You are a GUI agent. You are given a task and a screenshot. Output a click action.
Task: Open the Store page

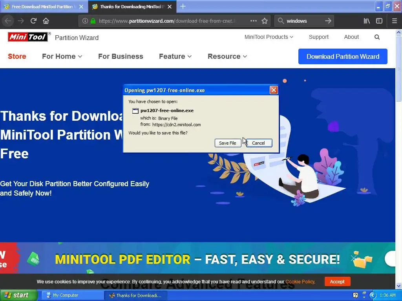pyautogui.click(x=17, y=56)
